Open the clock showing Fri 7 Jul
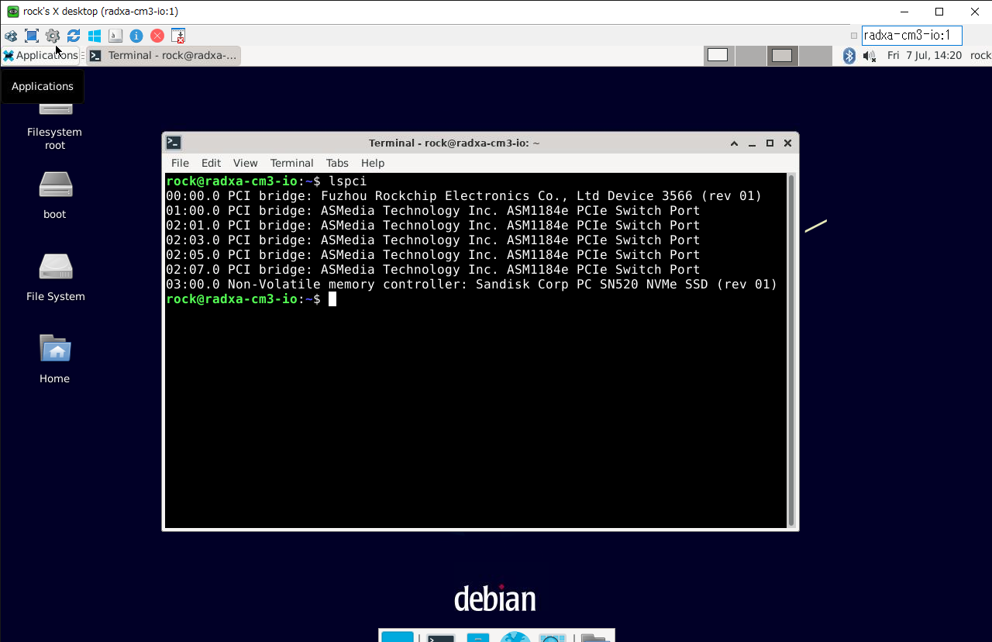This screenshot has height=642, width=992. (x=925, y=55)
